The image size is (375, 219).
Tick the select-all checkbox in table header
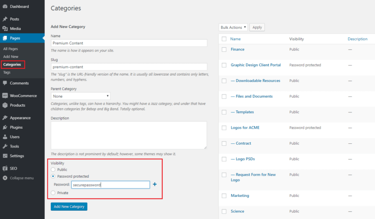[x=224, y=39]
